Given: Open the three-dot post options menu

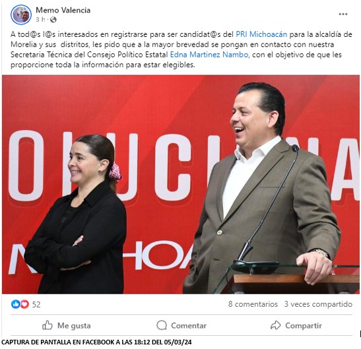Looking at the screenshot, I should [343, 14].
